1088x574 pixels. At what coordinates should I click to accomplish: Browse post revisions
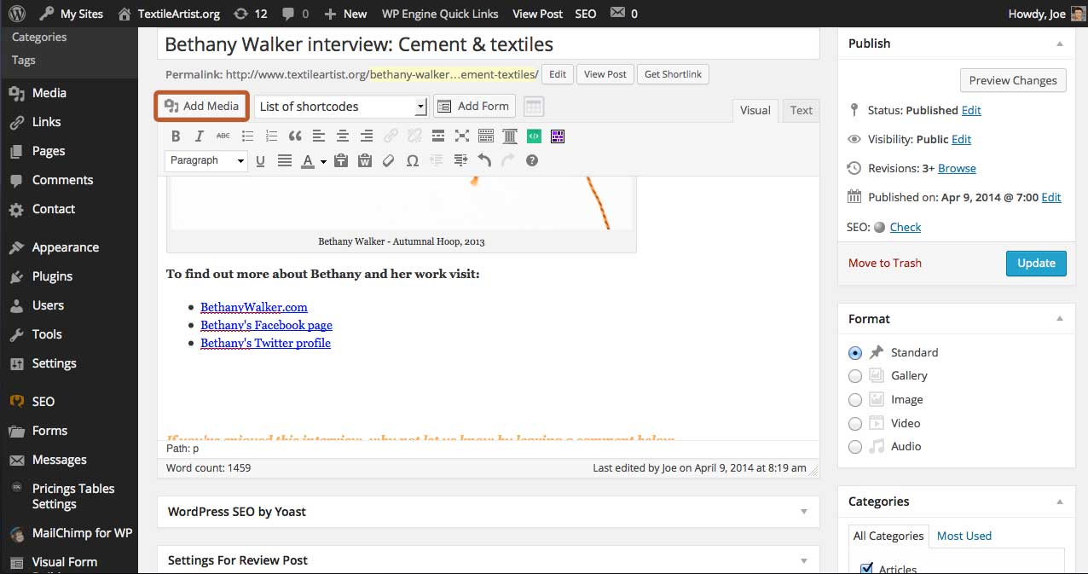coord(957,168)
